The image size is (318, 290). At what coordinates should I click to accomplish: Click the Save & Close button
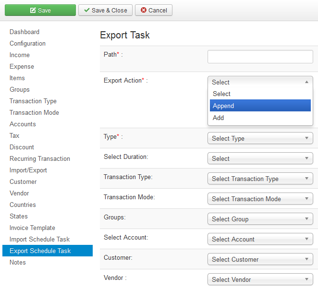[x=105, y=10]
